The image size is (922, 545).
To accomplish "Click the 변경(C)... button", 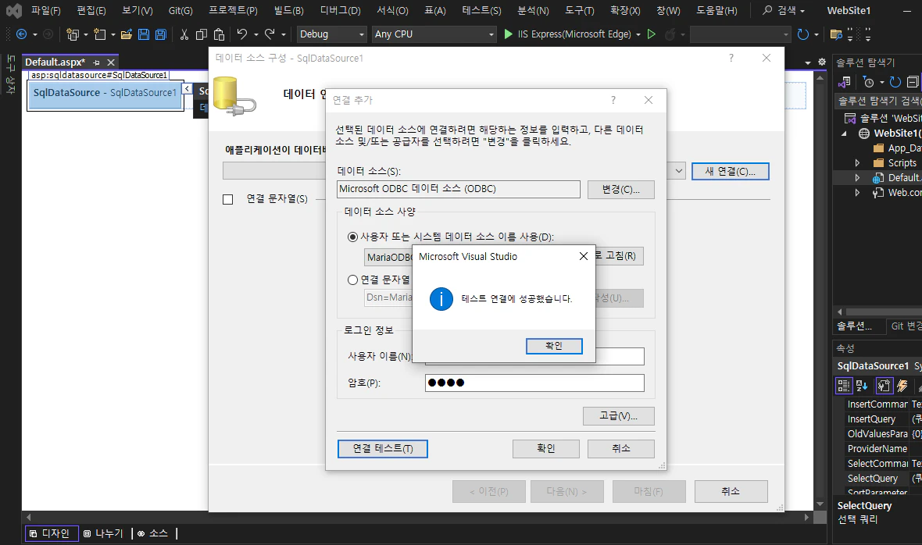I will [621, 190].
